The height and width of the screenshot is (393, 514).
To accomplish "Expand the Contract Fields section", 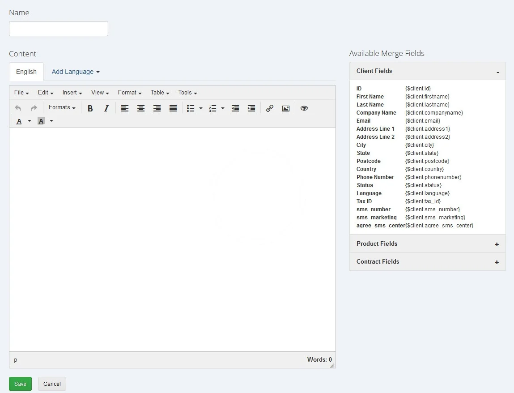I will [x=497, y=262].
